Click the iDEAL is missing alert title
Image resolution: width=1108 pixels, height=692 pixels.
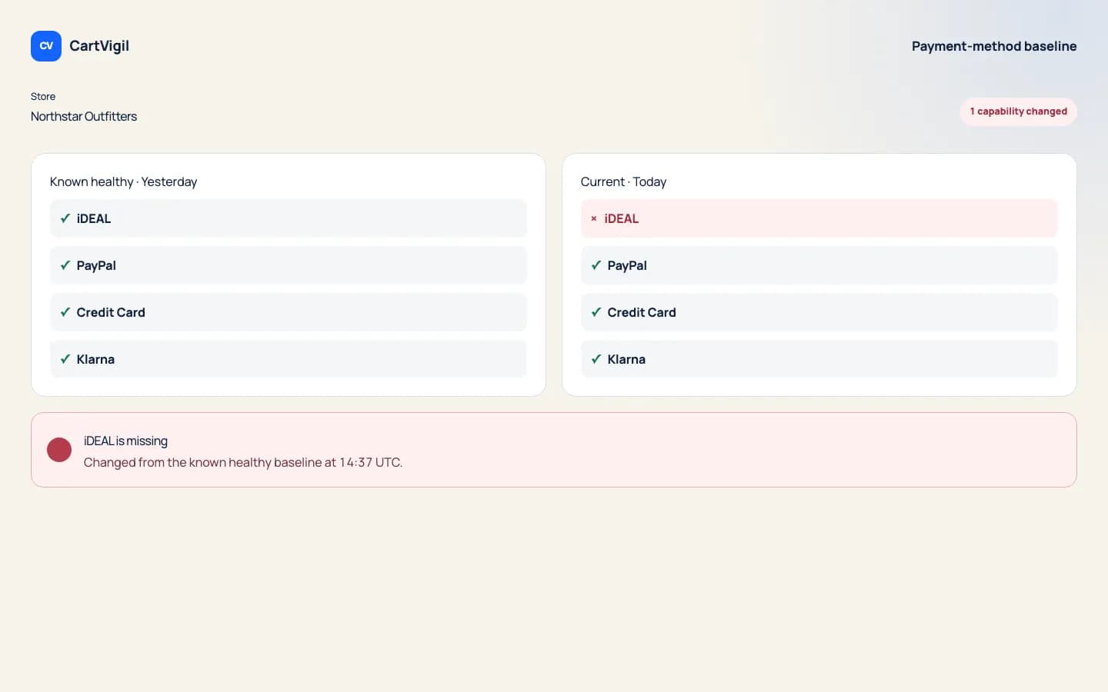pos(125,441)
